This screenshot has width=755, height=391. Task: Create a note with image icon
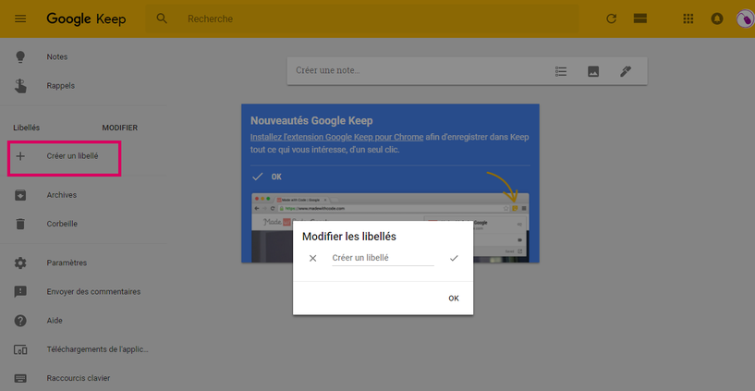click(x=593, y=71)
